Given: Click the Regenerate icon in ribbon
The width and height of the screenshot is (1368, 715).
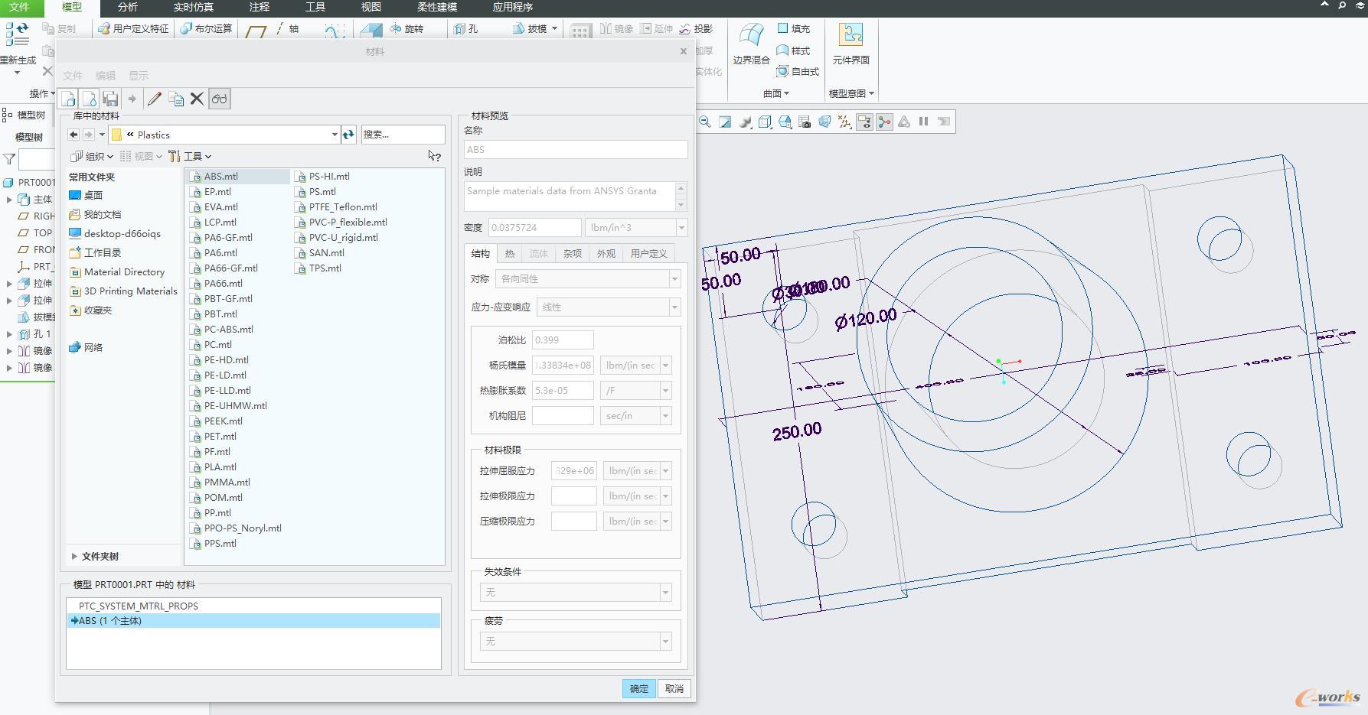Looking at the screenshot, I should pyautogui.click(x=17, y=36).
